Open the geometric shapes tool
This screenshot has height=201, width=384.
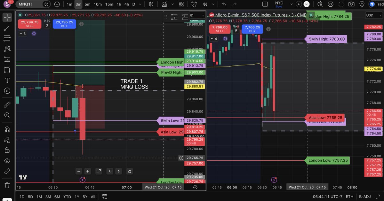point(7,70)
